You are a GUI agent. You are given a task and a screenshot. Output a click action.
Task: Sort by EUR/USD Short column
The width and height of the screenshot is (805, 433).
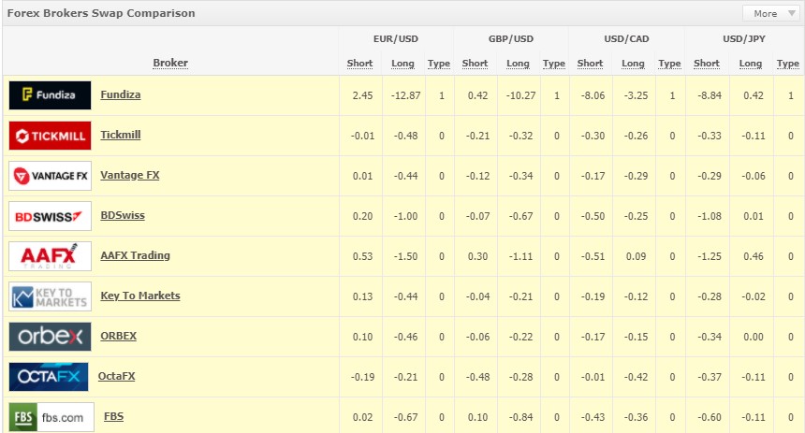[359, 64]
